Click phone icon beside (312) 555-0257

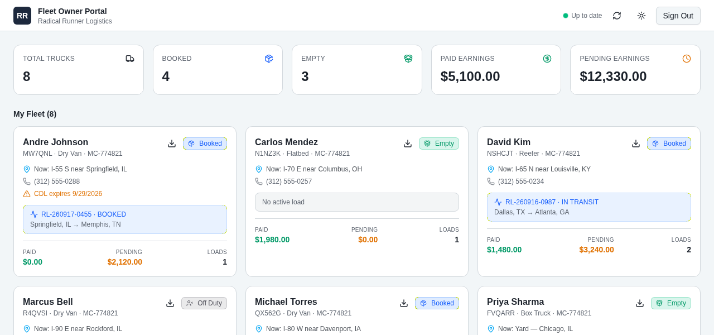point(259,181)
